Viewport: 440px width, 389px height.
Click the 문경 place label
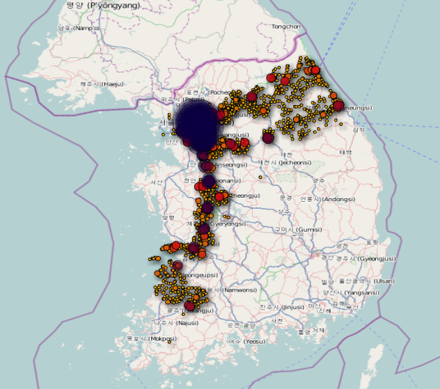coord(285,198)
